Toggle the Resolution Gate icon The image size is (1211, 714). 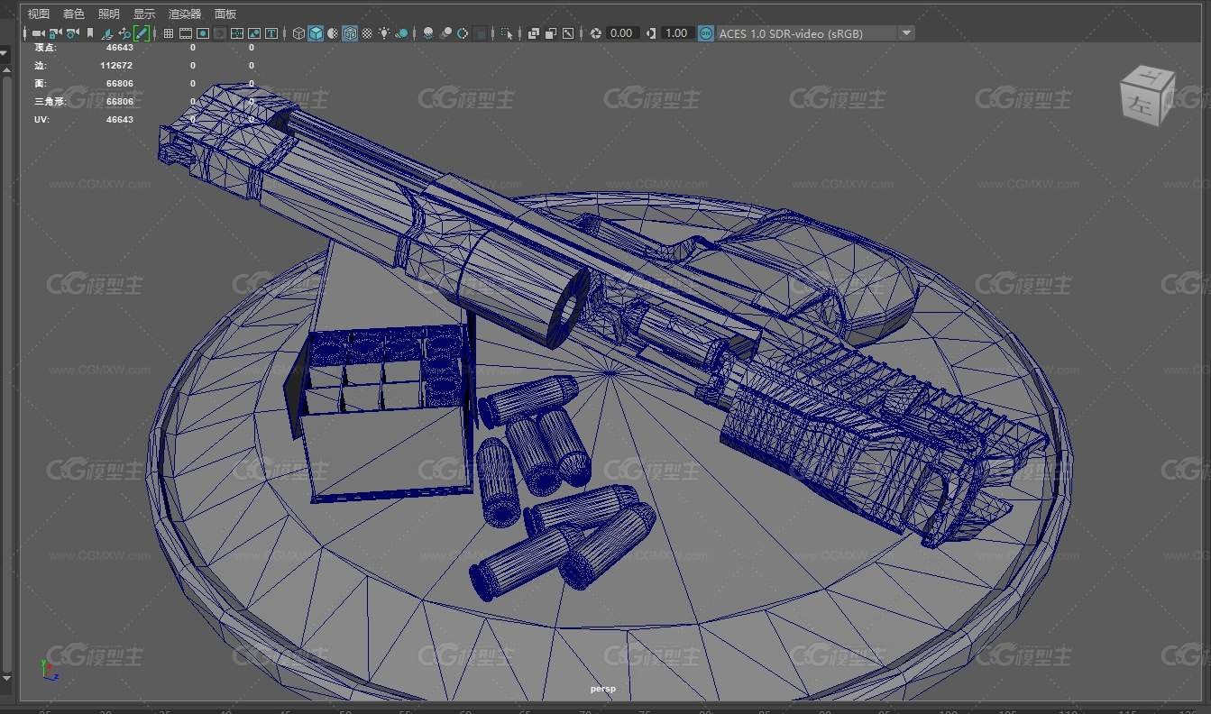pos(203,33)
